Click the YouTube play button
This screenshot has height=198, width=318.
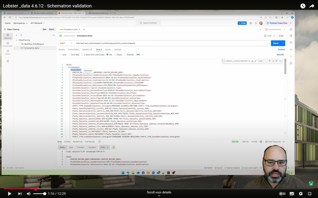point(9,194)
